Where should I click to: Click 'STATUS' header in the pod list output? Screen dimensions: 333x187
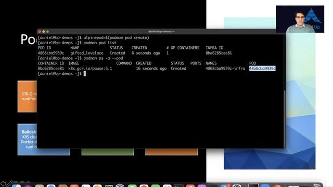click(x=116, y=48)
